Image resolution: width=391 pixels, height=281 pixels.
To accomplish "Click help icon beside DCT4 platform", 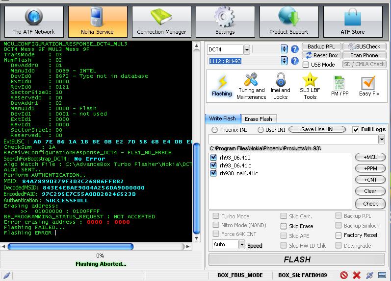I will pos(295,49).
